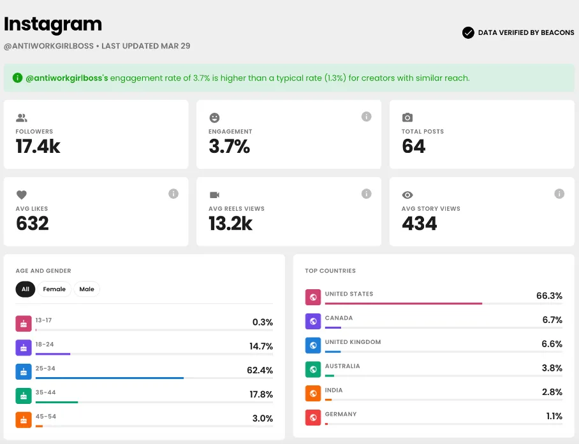Click the Age and Gender section title

pos(43,271)
